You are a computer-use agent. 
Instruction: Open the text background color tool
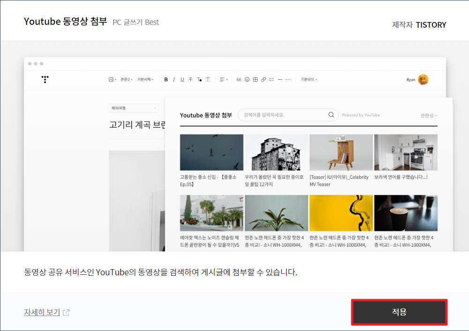click(x=208, y=80)
